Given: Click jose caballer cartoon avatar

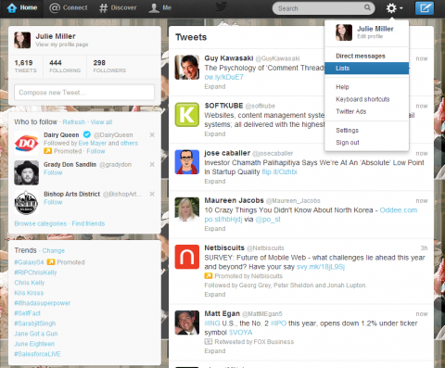Looking at the screenshot, I should (x=187, y=162).
